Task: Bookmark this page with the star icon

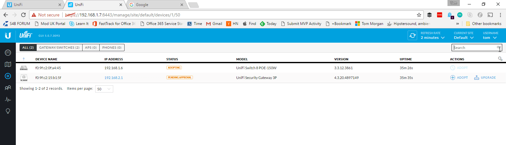Action: pyautogui.click(x=419, y=15)
